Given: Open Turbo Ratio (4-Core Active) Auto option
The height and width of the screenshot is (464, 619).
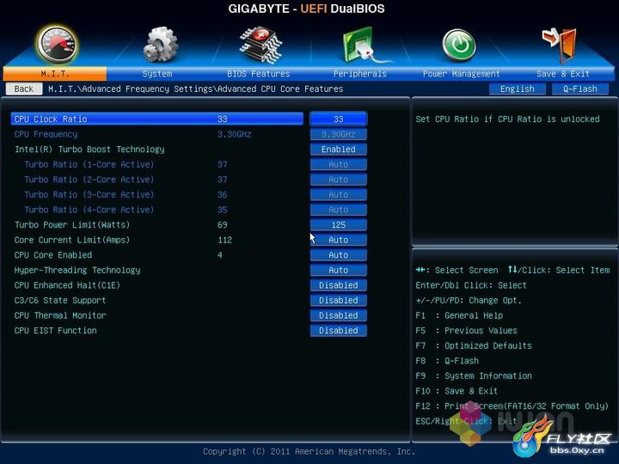Looking at the screenshot, I should coord(339,210).
